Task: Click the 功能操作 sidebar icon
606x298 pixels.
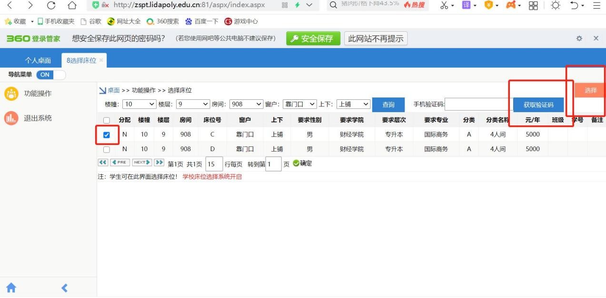Action: [x=11, y=94]
